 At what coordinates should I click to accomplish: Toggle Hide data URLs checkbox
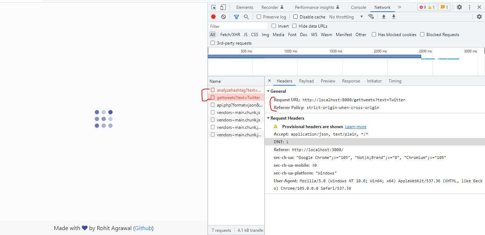point(294,26)
